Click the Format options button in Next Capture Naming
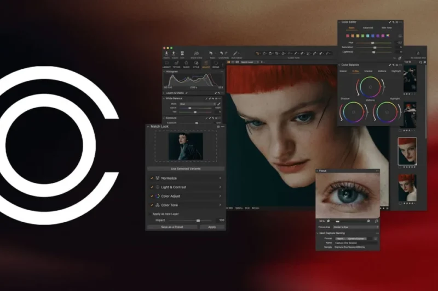Screen dimensions: 438x291 point(376,239)
